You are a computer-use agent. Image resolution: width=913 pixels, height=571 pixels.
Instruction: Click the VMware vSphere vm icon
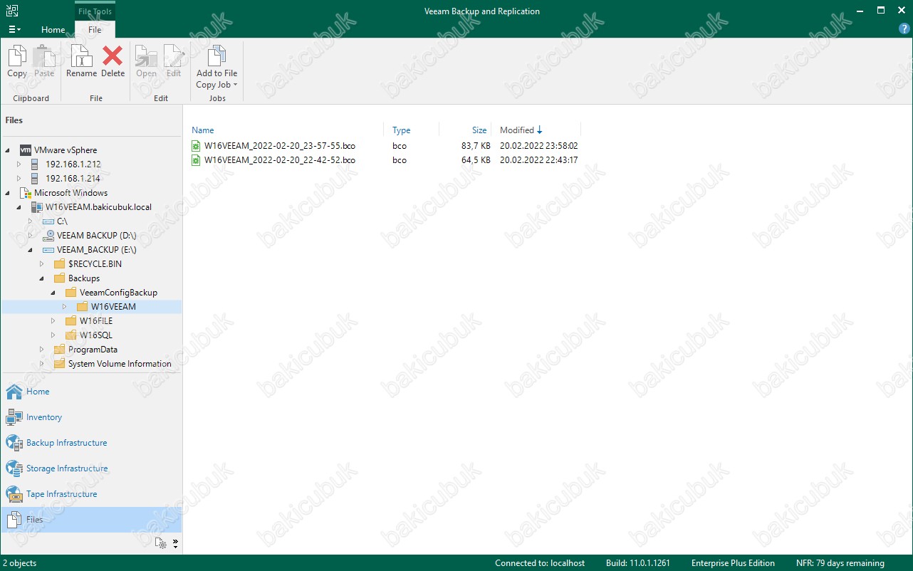(26, 150)
